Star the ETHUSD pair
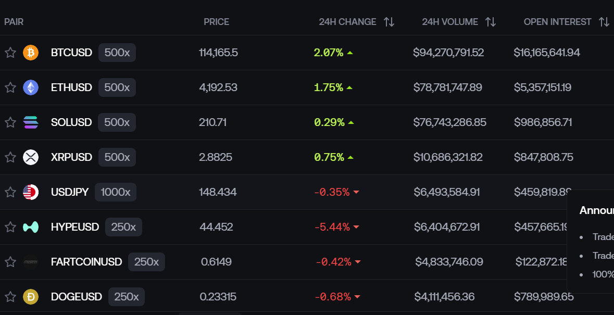614x315 pixels. tap(10, 87)
